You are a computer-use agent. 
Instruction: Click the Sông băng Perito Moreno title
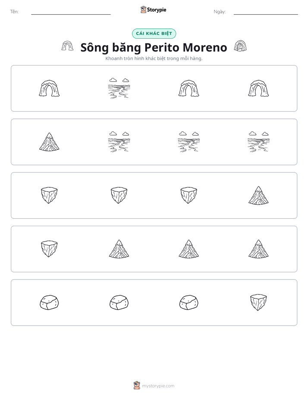[x=154, y=47]
